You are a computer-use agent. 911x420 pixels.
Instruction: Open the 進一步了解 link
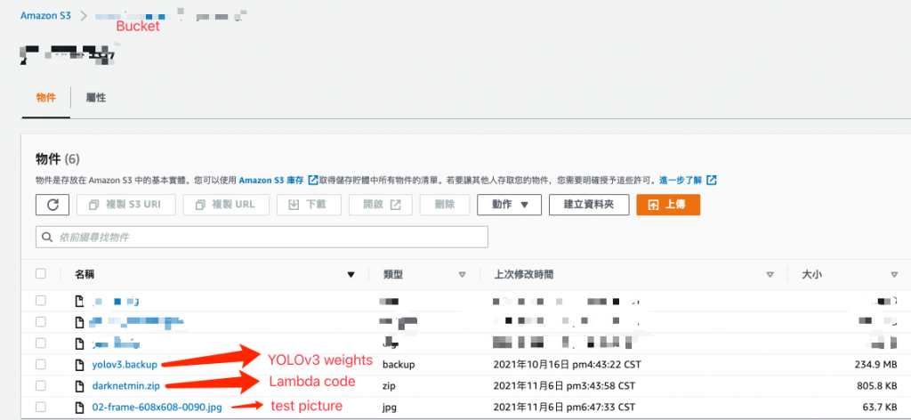pyautogui.click(x=681, y=180)
